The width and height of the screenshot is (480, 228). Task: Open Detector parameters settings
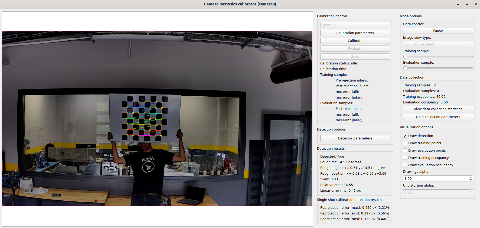coord(355,138)
